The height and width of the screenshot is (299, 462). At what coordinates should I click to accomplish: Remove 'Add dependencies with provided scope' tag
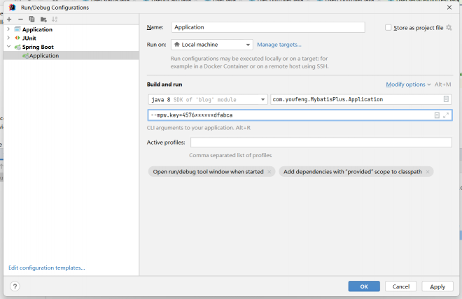(x=428, y=172)
